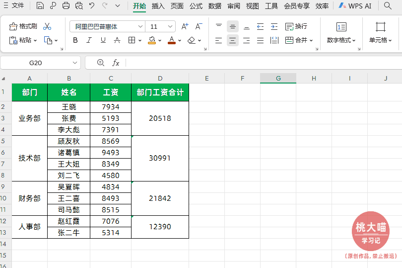402x268 pixels.
Task: Open the Name Box dropdown for G20
Action: point(74,63)
